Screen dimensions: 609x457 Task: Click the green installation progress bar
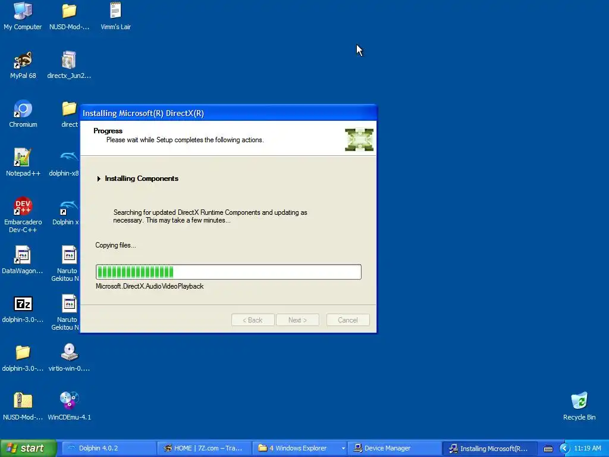(x=228, y=272)
